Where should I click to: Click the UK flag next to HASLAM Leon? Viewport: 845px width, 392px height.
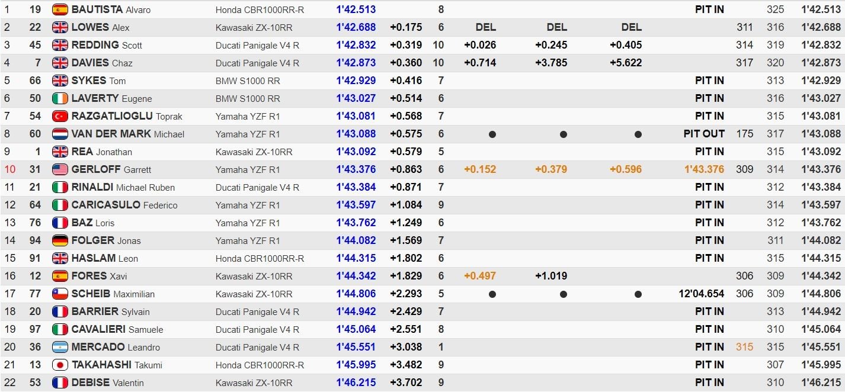(60, 258)
